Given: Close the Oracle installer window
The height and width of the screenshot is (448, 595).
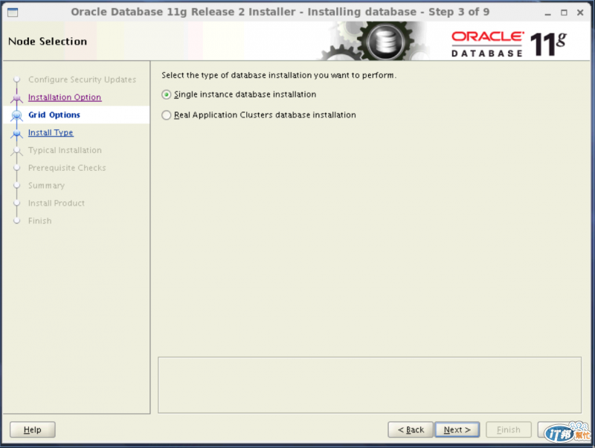Looking at the screenshot, I should [x=580, y=13].
